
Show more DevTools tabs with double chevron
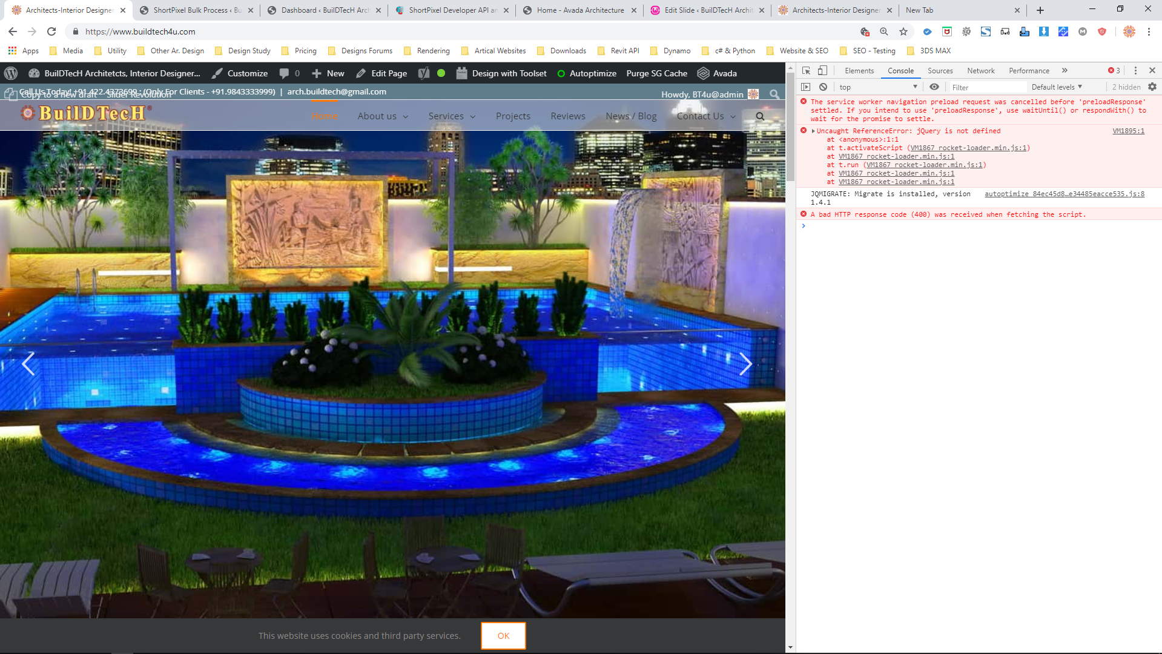pyautogui.click(x=1065, y=71)
